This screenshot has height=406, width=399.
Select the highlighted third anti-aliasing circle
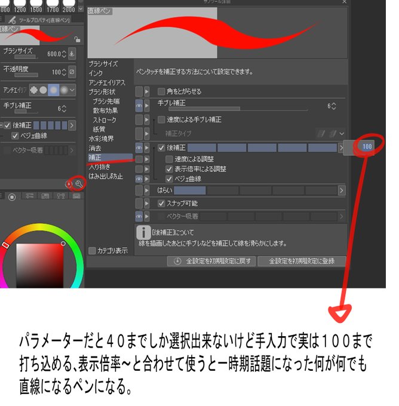pos(53,90)
